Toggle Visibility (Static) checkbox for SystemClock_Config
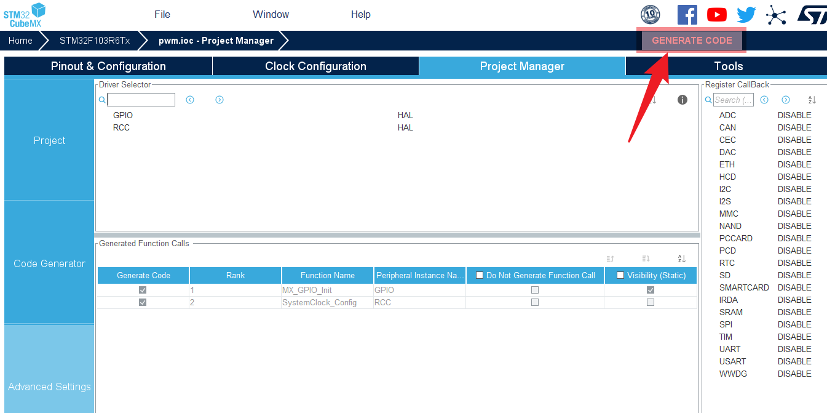This screenshot has width=827, height=413. click(x=651, y=302)
